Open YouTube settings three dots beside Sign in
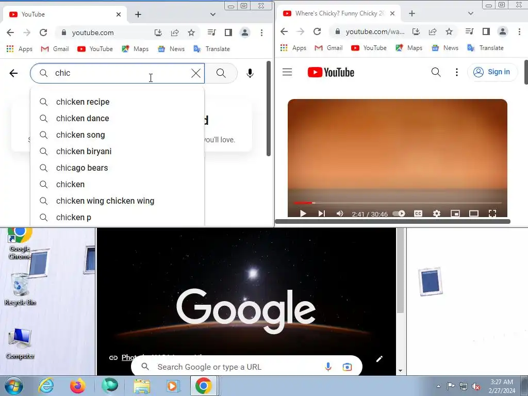The width and height of the screenshot is (528, 396). click(457, 72)
